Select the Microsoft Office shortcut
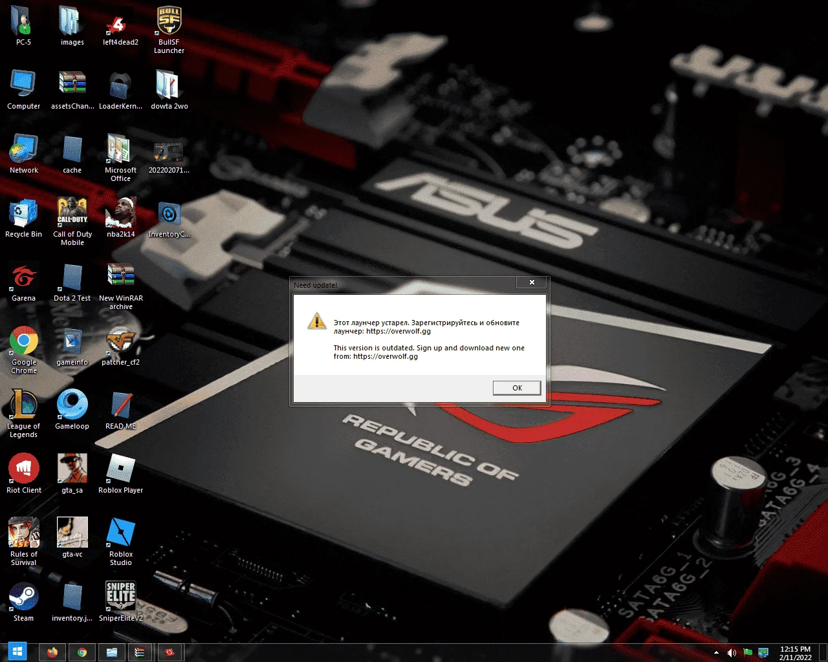 click(x=121, y=158)
